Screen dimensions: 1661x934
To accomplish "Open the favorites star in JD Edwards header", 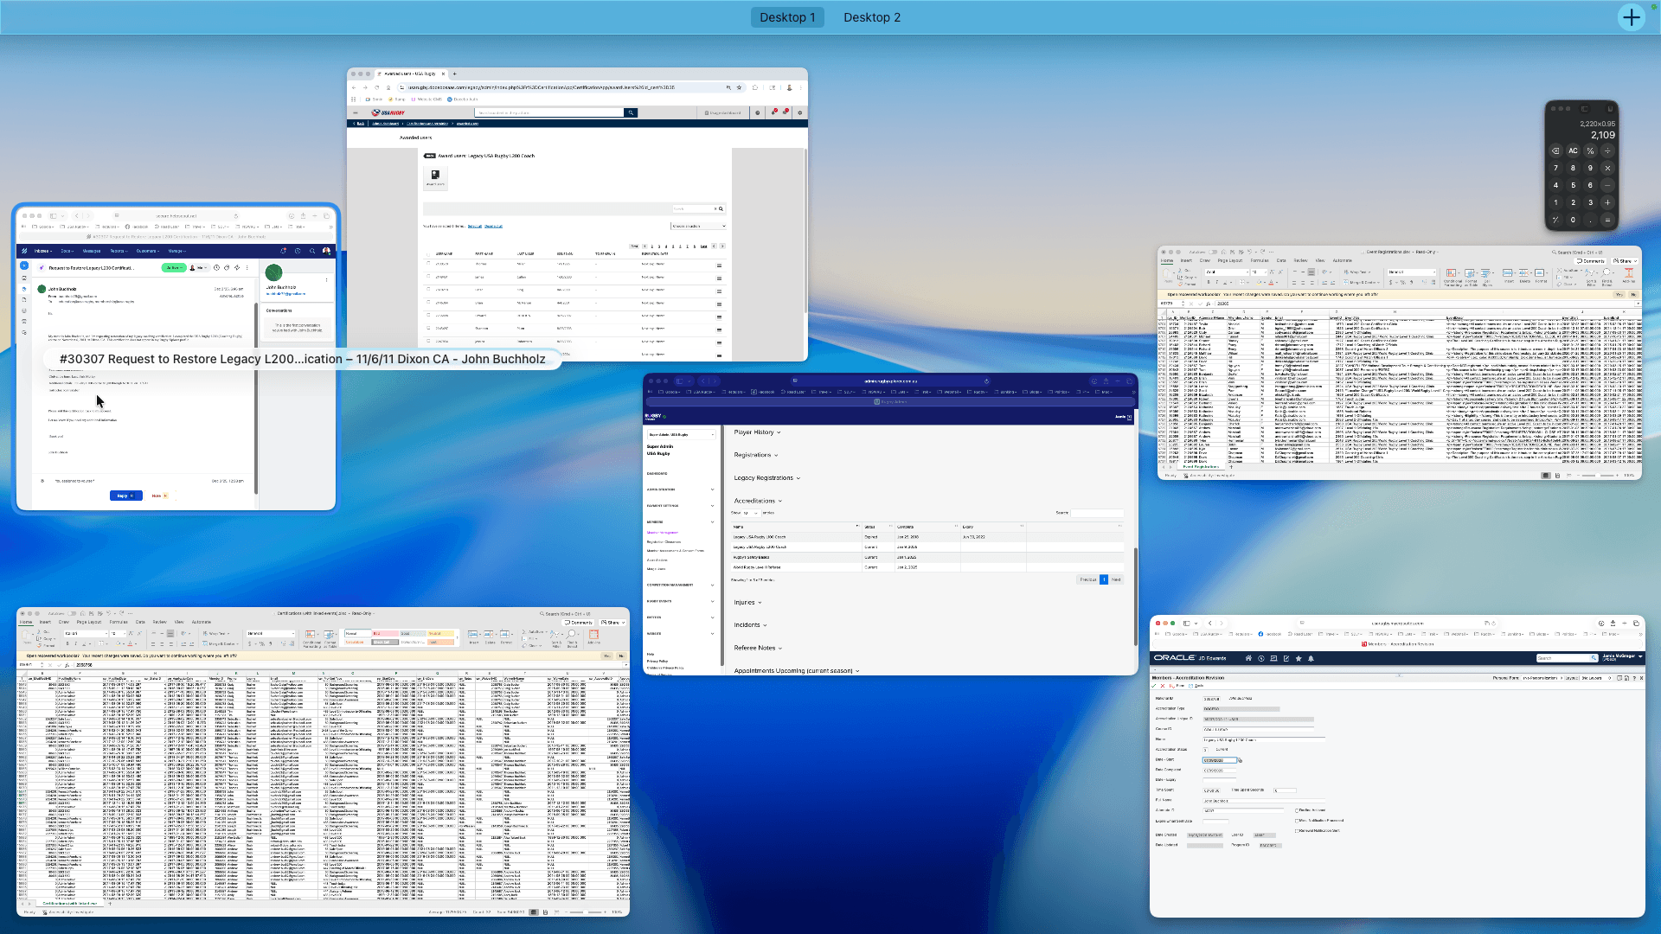I will (x=1299, y=658).
